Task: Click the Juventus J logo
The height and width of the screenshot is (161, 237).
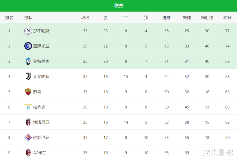Action: pyautogui.click(x=28, y=76)
